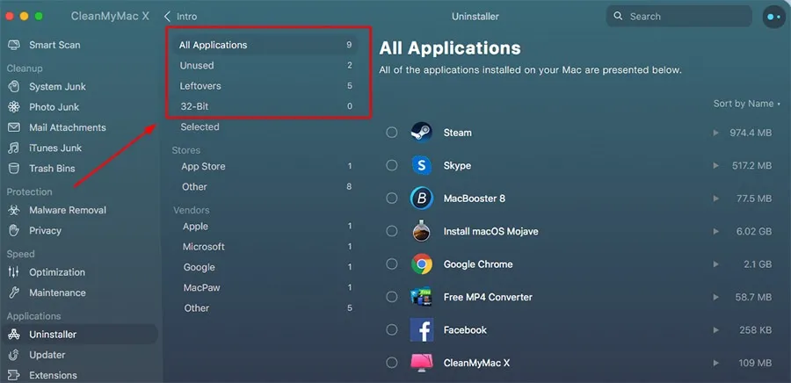Screen dimensions: 791x383
Task: Expand Steam file details arrow
Action: pos(715,133)
